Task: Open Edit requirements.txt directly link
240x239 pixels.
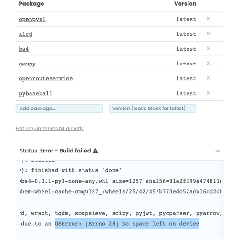Action: 50,129
